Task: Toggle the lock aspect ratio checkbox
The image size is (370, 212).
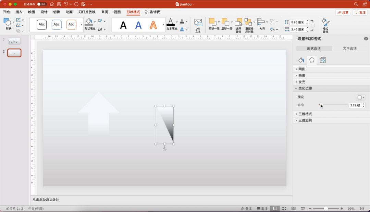Action: tap(313, 26)
